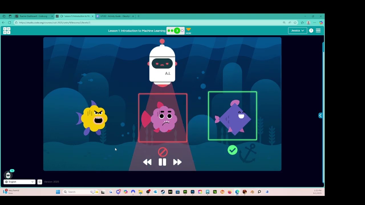Open the TA robot assistant icon
The width and height of the screenshot is (365, 205).
[8, 175]
